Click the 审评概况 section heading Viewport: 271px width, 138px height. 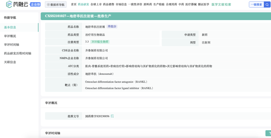51,103
